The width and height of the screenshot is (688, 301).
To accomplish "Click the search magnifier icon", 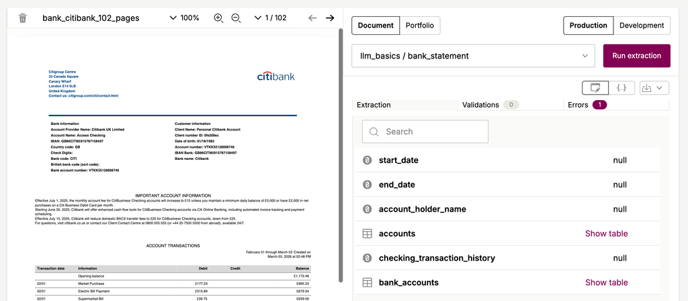I will (374, 132).
